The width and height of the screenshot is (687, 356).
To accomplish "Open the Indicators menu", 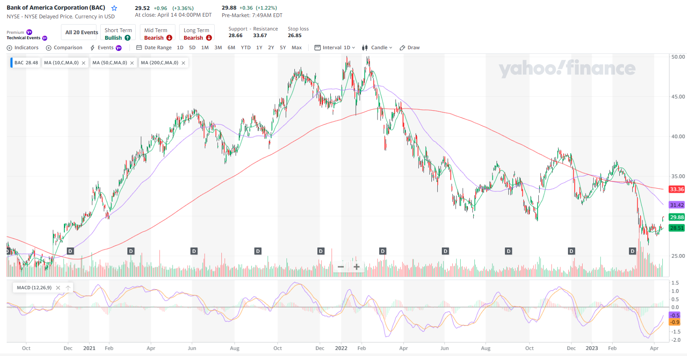I will pos(23,48).
